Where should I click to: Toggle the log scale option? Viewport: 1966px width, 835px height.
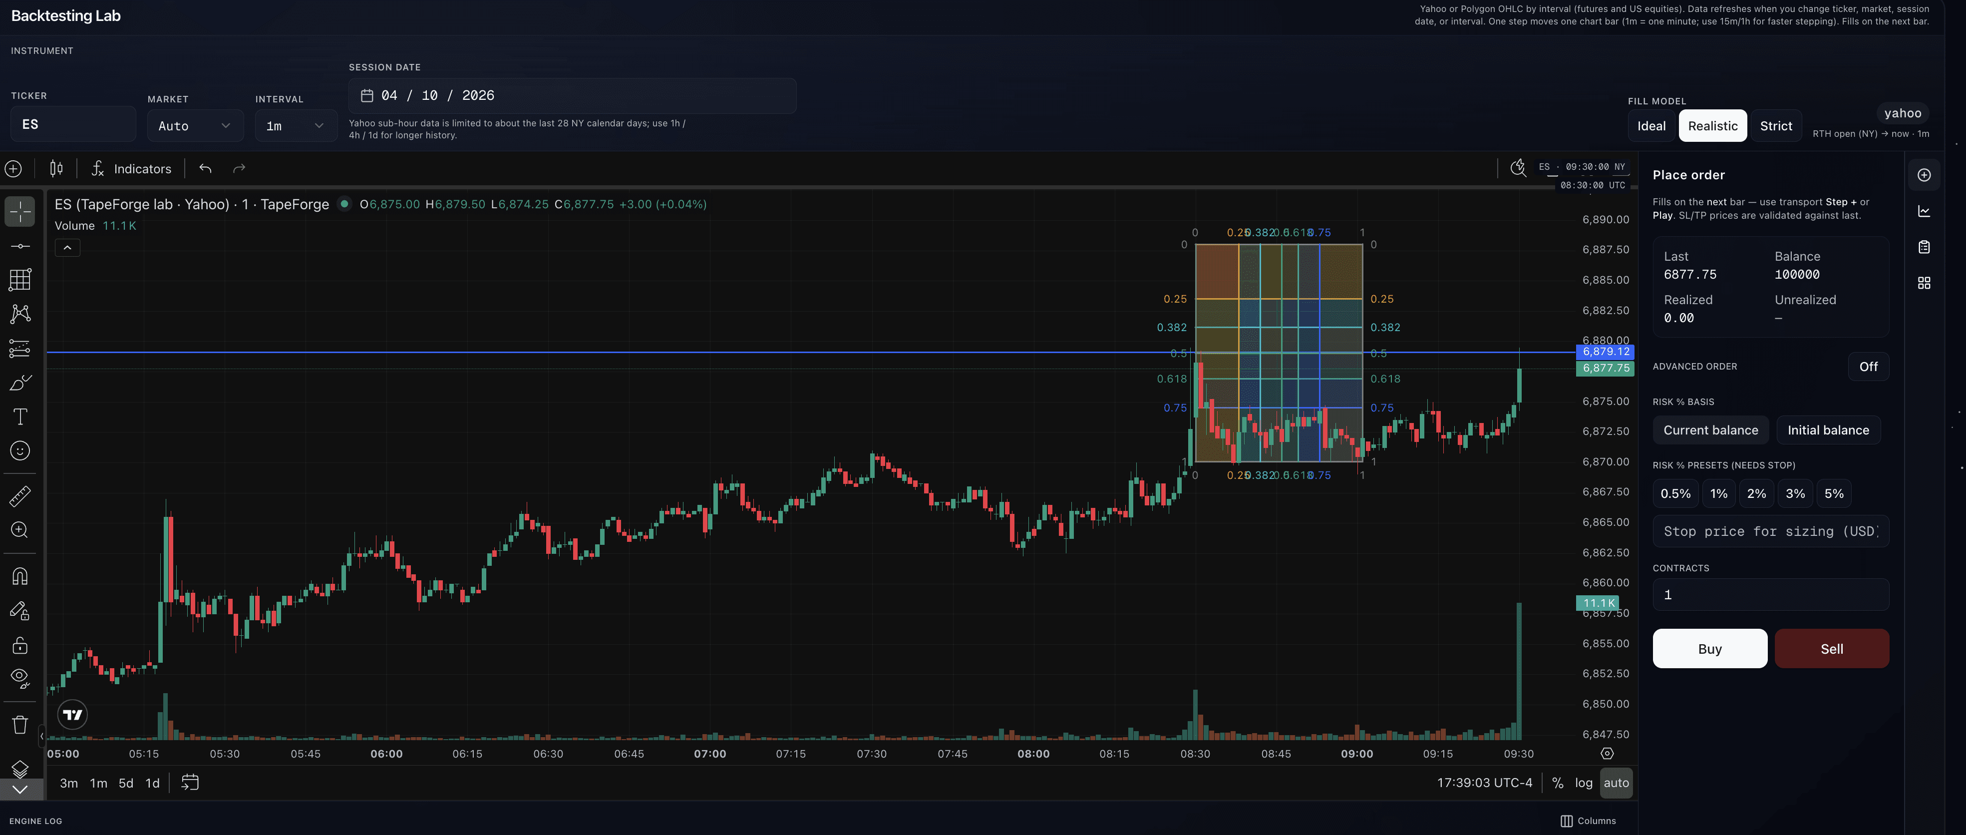1584,783
